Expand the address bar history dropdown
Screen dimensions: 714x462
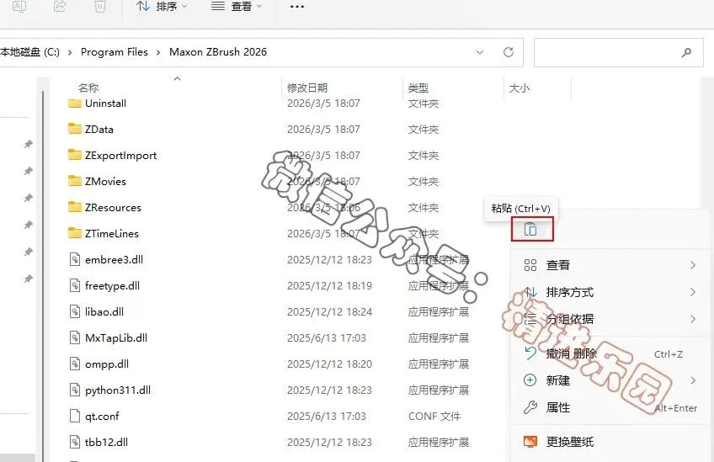pos(479,52)
